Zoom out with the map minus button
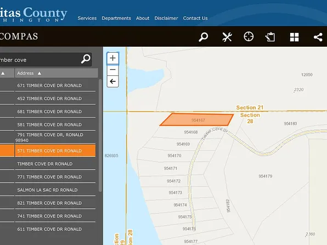This screenshot has width=327, height=245. point(113,70)
